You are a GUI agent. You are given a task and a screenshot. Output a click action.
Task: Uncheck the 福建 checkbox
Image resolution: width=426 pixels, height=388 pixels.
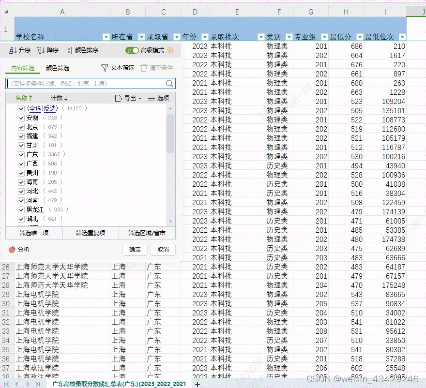(21, 136)
